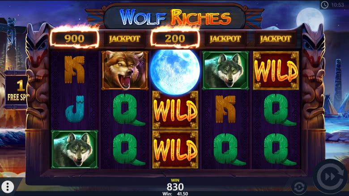
Task: Select the JACKPOT box above second reel
Action: coord(125,39)
